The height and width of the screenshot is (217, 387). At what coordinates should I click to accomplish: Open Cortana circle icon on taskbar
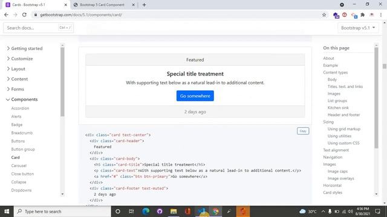click(x=118, y=212)
